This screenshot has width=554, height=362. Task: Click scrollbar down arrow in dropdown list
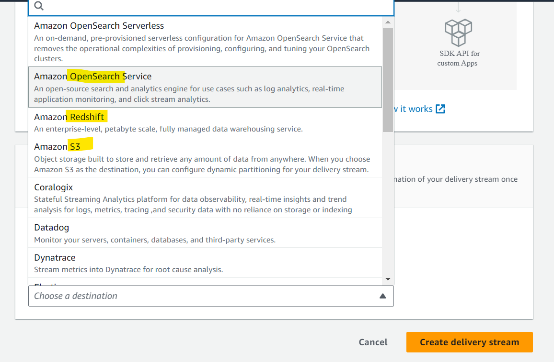click(x=388, y=279)
